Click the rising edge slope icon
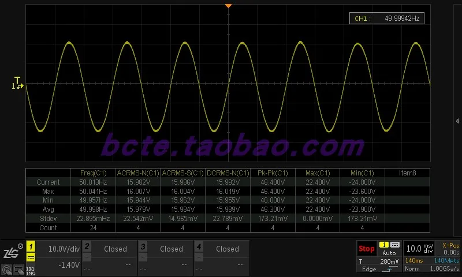The height and width of the screenshot is (277, 462). click(389, 269)
